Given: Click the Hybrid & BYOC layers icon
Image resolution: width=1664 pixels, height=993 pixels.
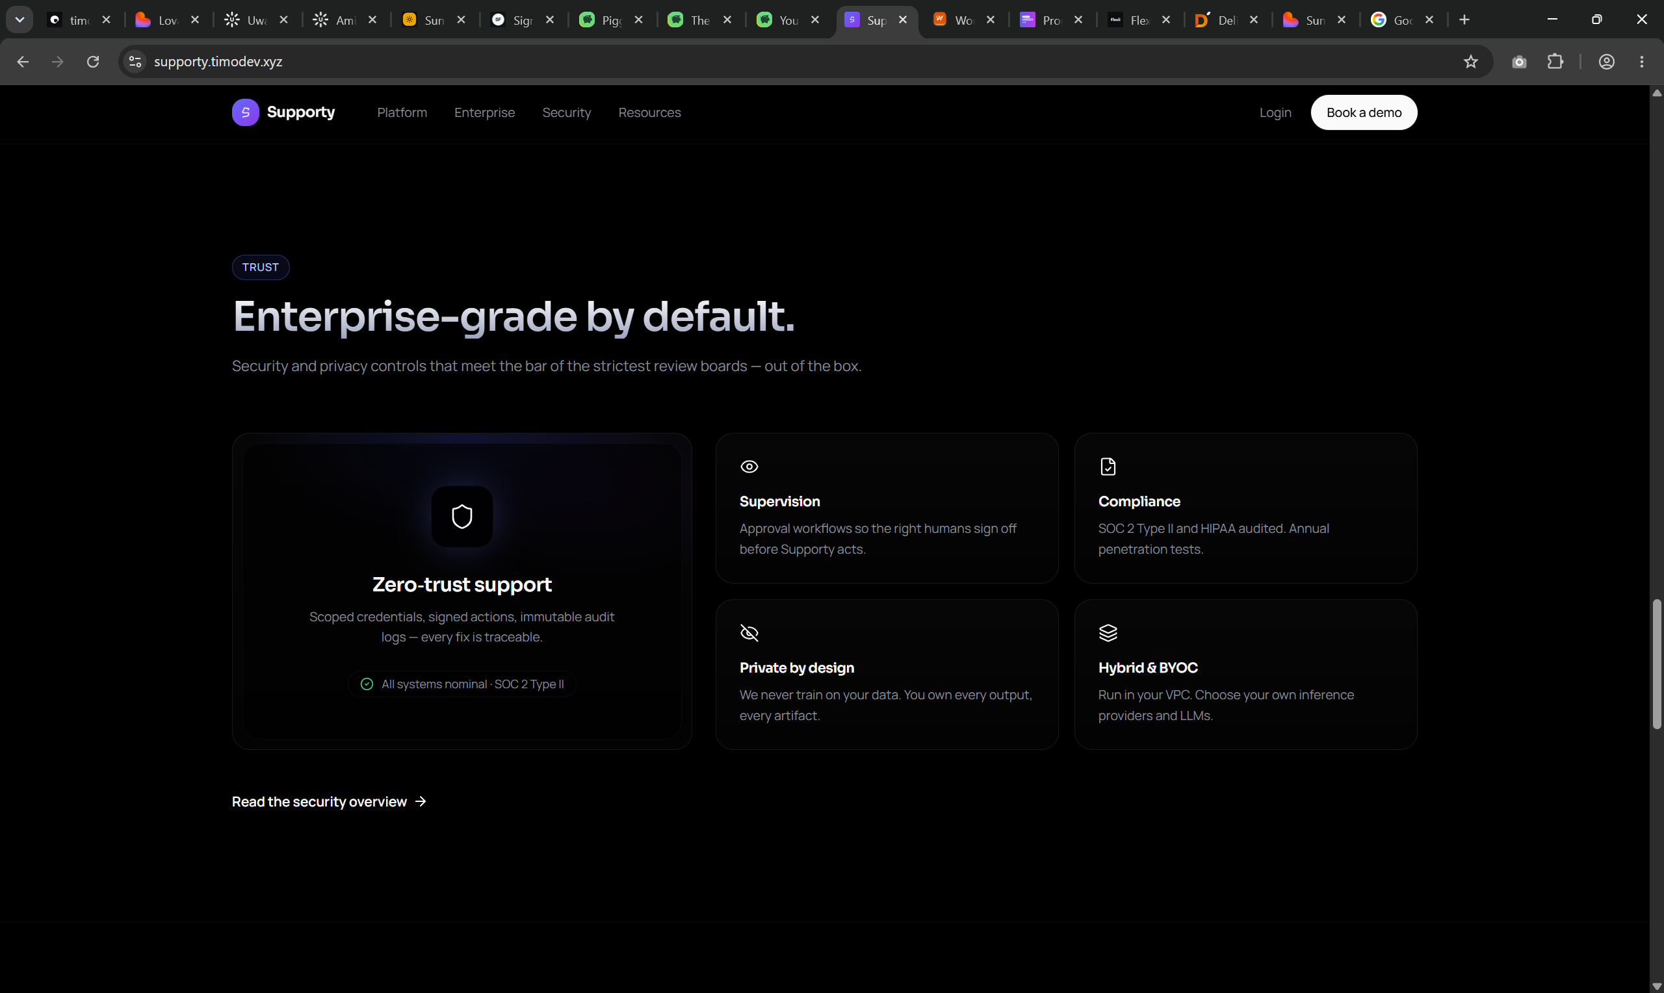Looking at the screenshot, I should 1108,633.
